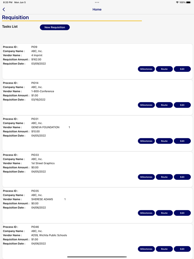Edit the SHERESE ADAMS requisition
This screenshot has width=194, height=259.
182,213
